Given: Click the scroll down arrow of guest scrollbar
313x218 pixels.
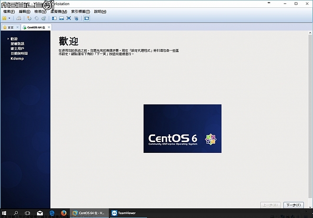Looking at the screenshot, I should (310, 207).
